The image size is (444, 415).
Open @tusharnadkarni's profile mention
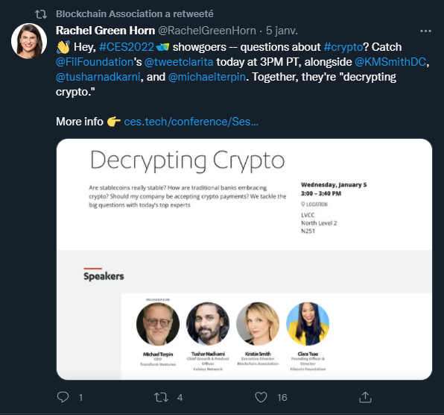[98, 77]
